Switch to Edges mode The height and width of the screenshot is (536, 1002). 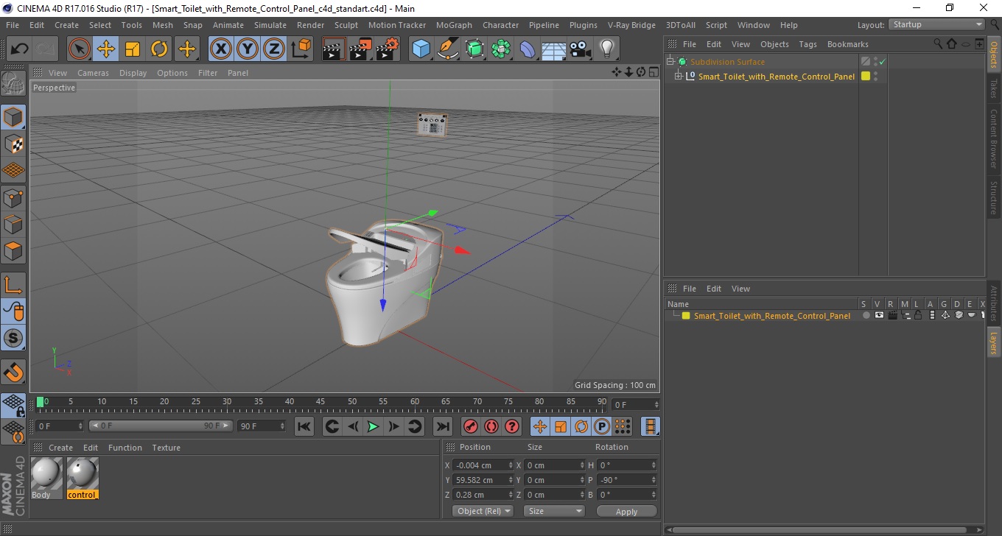[13, 225]
